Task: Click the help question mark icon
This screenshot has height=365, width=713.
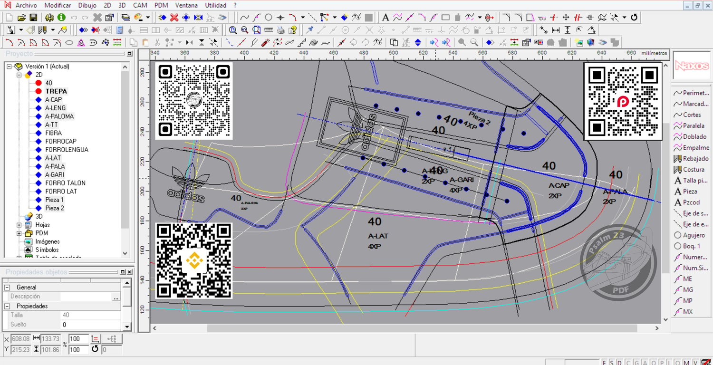Action: click(x=292, y=30)
